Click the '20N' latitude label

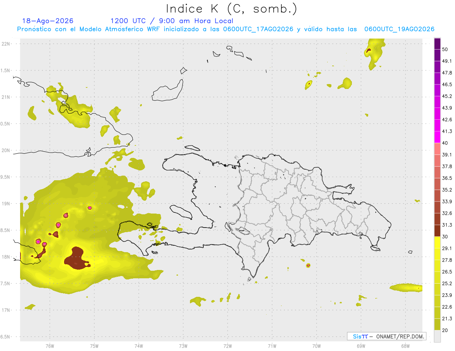pos(6,150)
